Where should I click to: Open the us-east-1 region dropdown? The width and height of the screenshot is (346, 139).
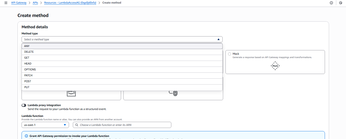[45, 125]
